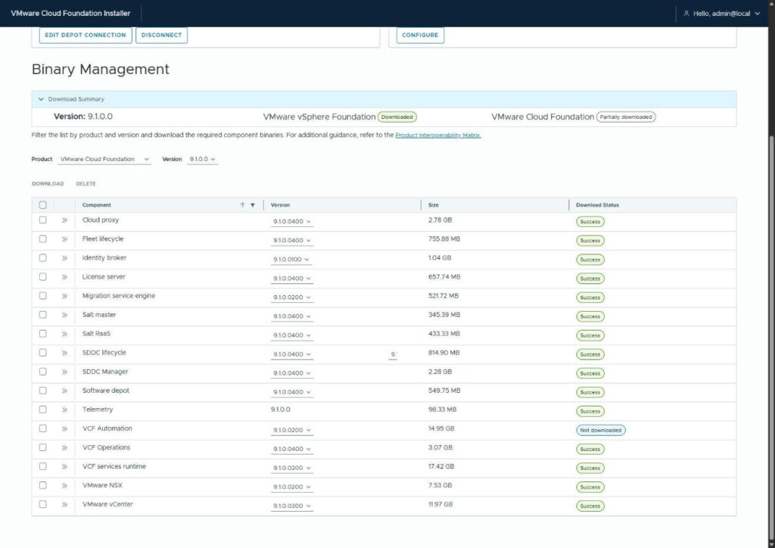Viewport: 775px width, 548px height.
Task: Expand details for Software depot row
Action: click(64, 391)
